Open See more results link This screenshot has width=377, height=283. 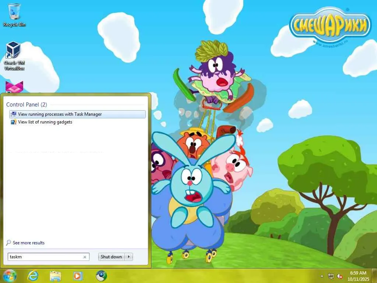click(x=29, y=243)
